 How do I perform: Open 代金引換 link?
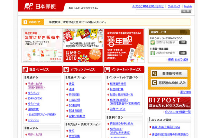click(74, 136)
